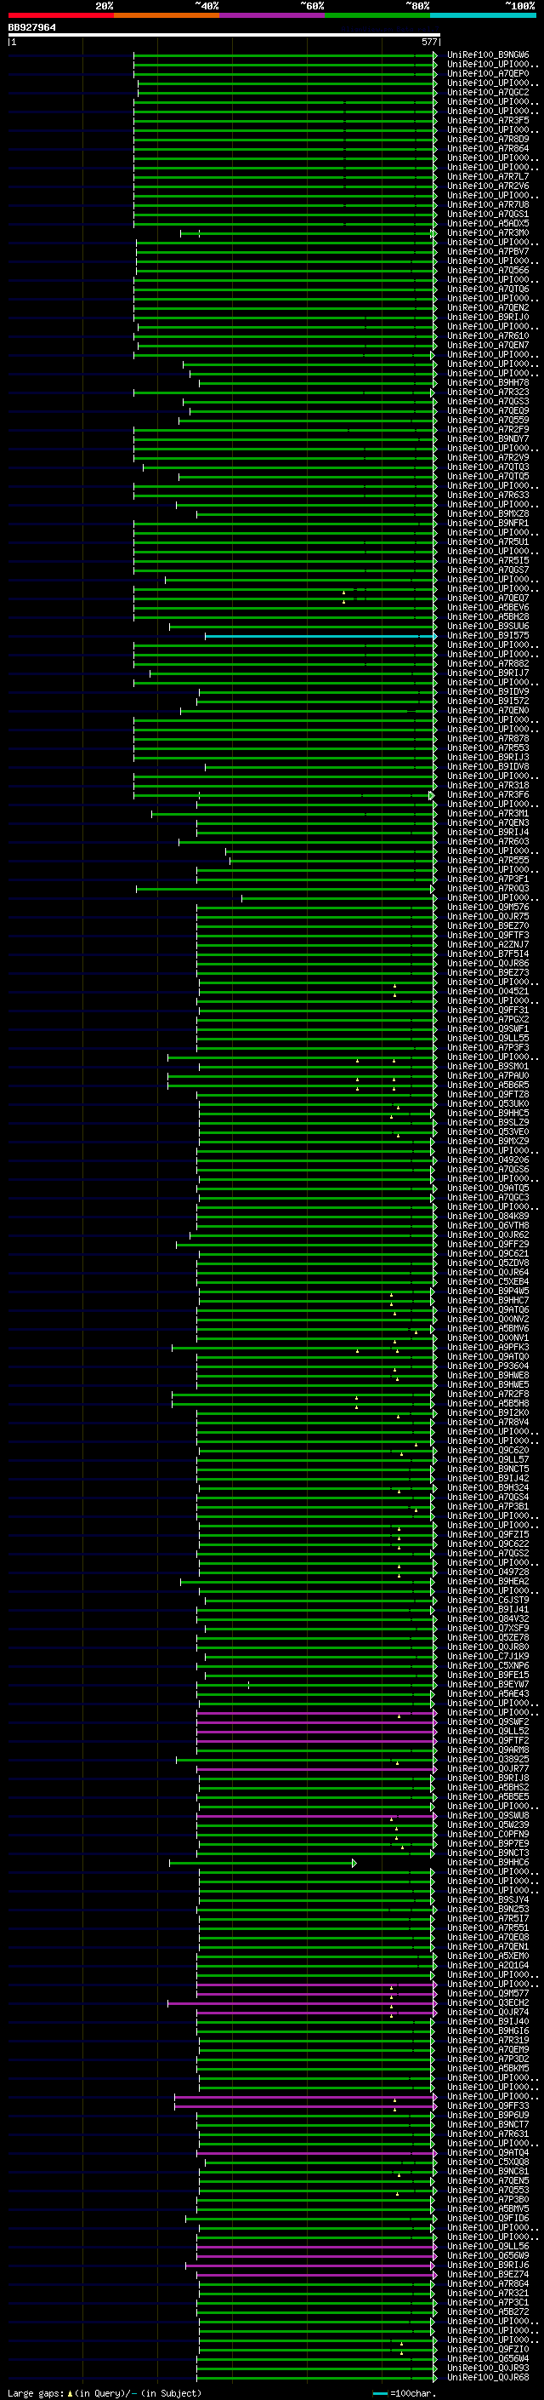Open UniRef100_B9N253 entry
This screenshot has height=2400, width=544.
coord(488,1909)
